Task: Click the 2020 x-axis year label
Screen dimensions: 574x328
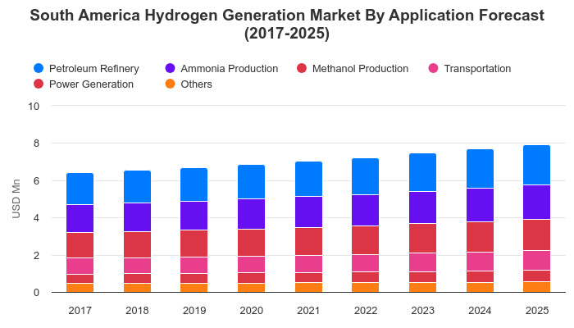Action: pyautogui.click(x=252, y=311)
